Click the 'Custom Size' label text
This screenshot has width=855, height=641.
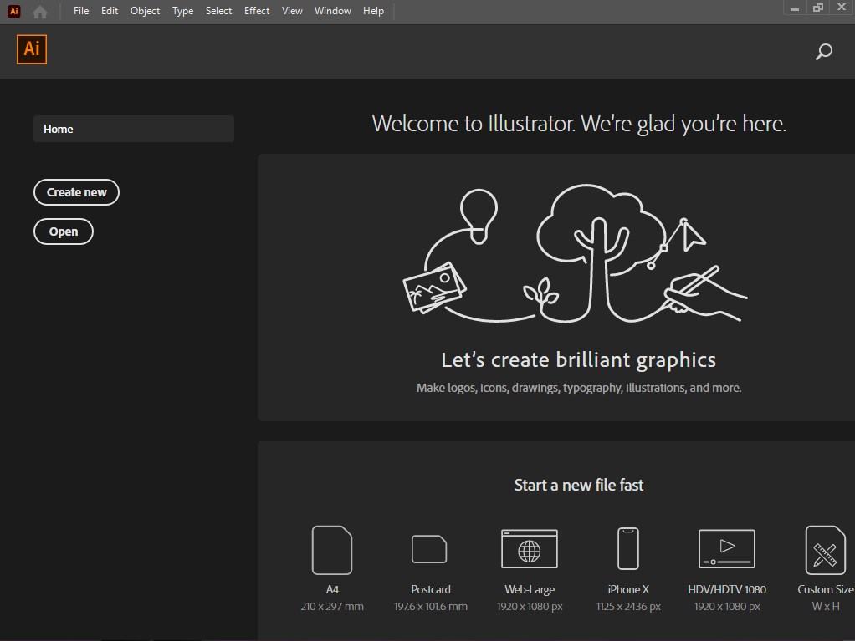click(826, 589)
